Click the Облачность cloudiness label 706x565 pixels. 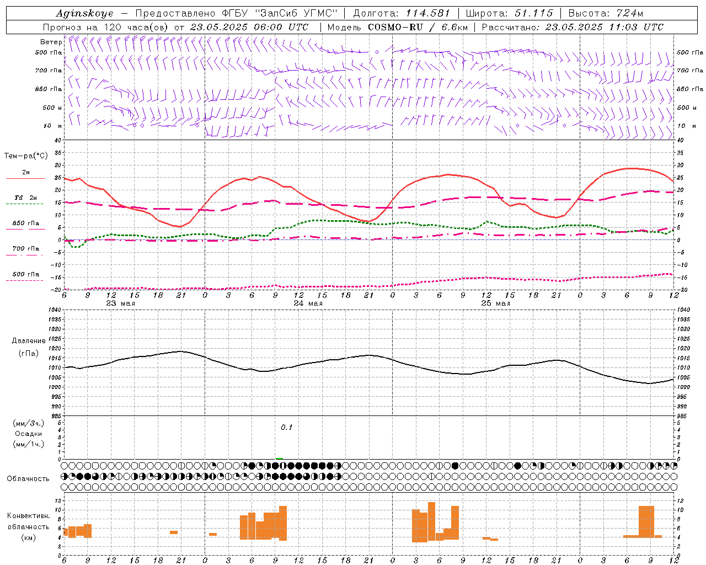(28, 478)
